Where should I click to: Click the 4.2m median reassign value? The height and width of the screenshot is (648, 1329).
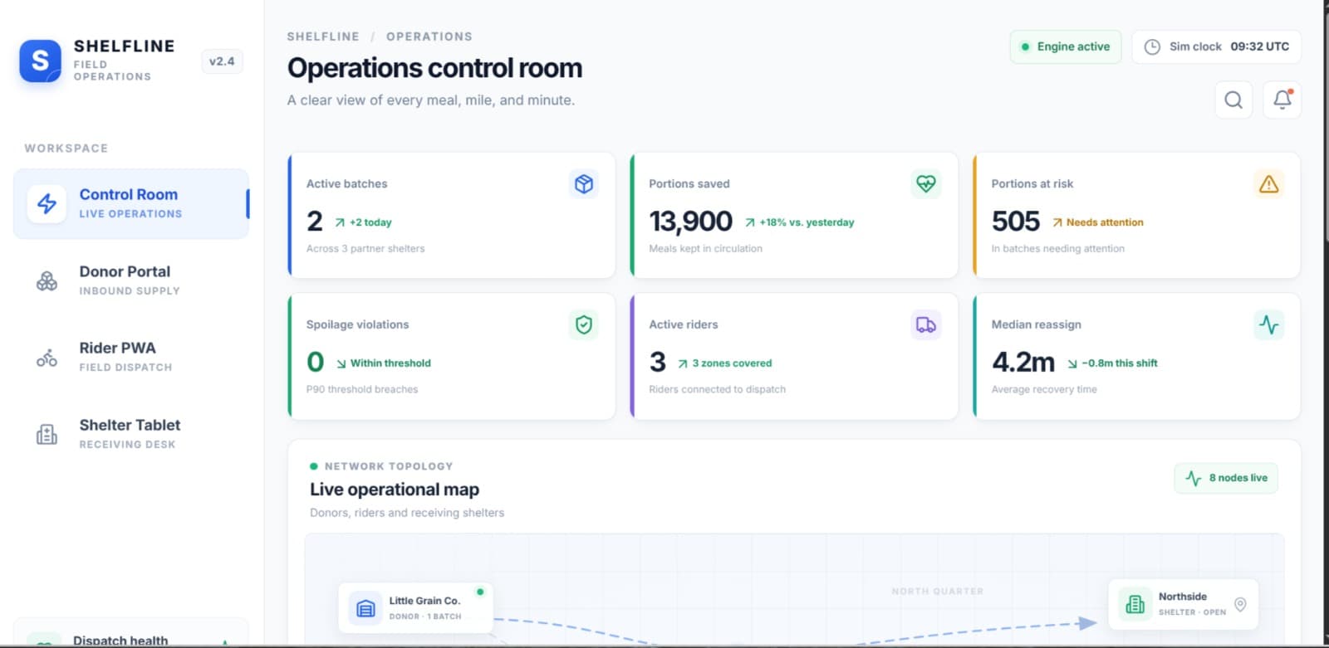point(1022,363)
